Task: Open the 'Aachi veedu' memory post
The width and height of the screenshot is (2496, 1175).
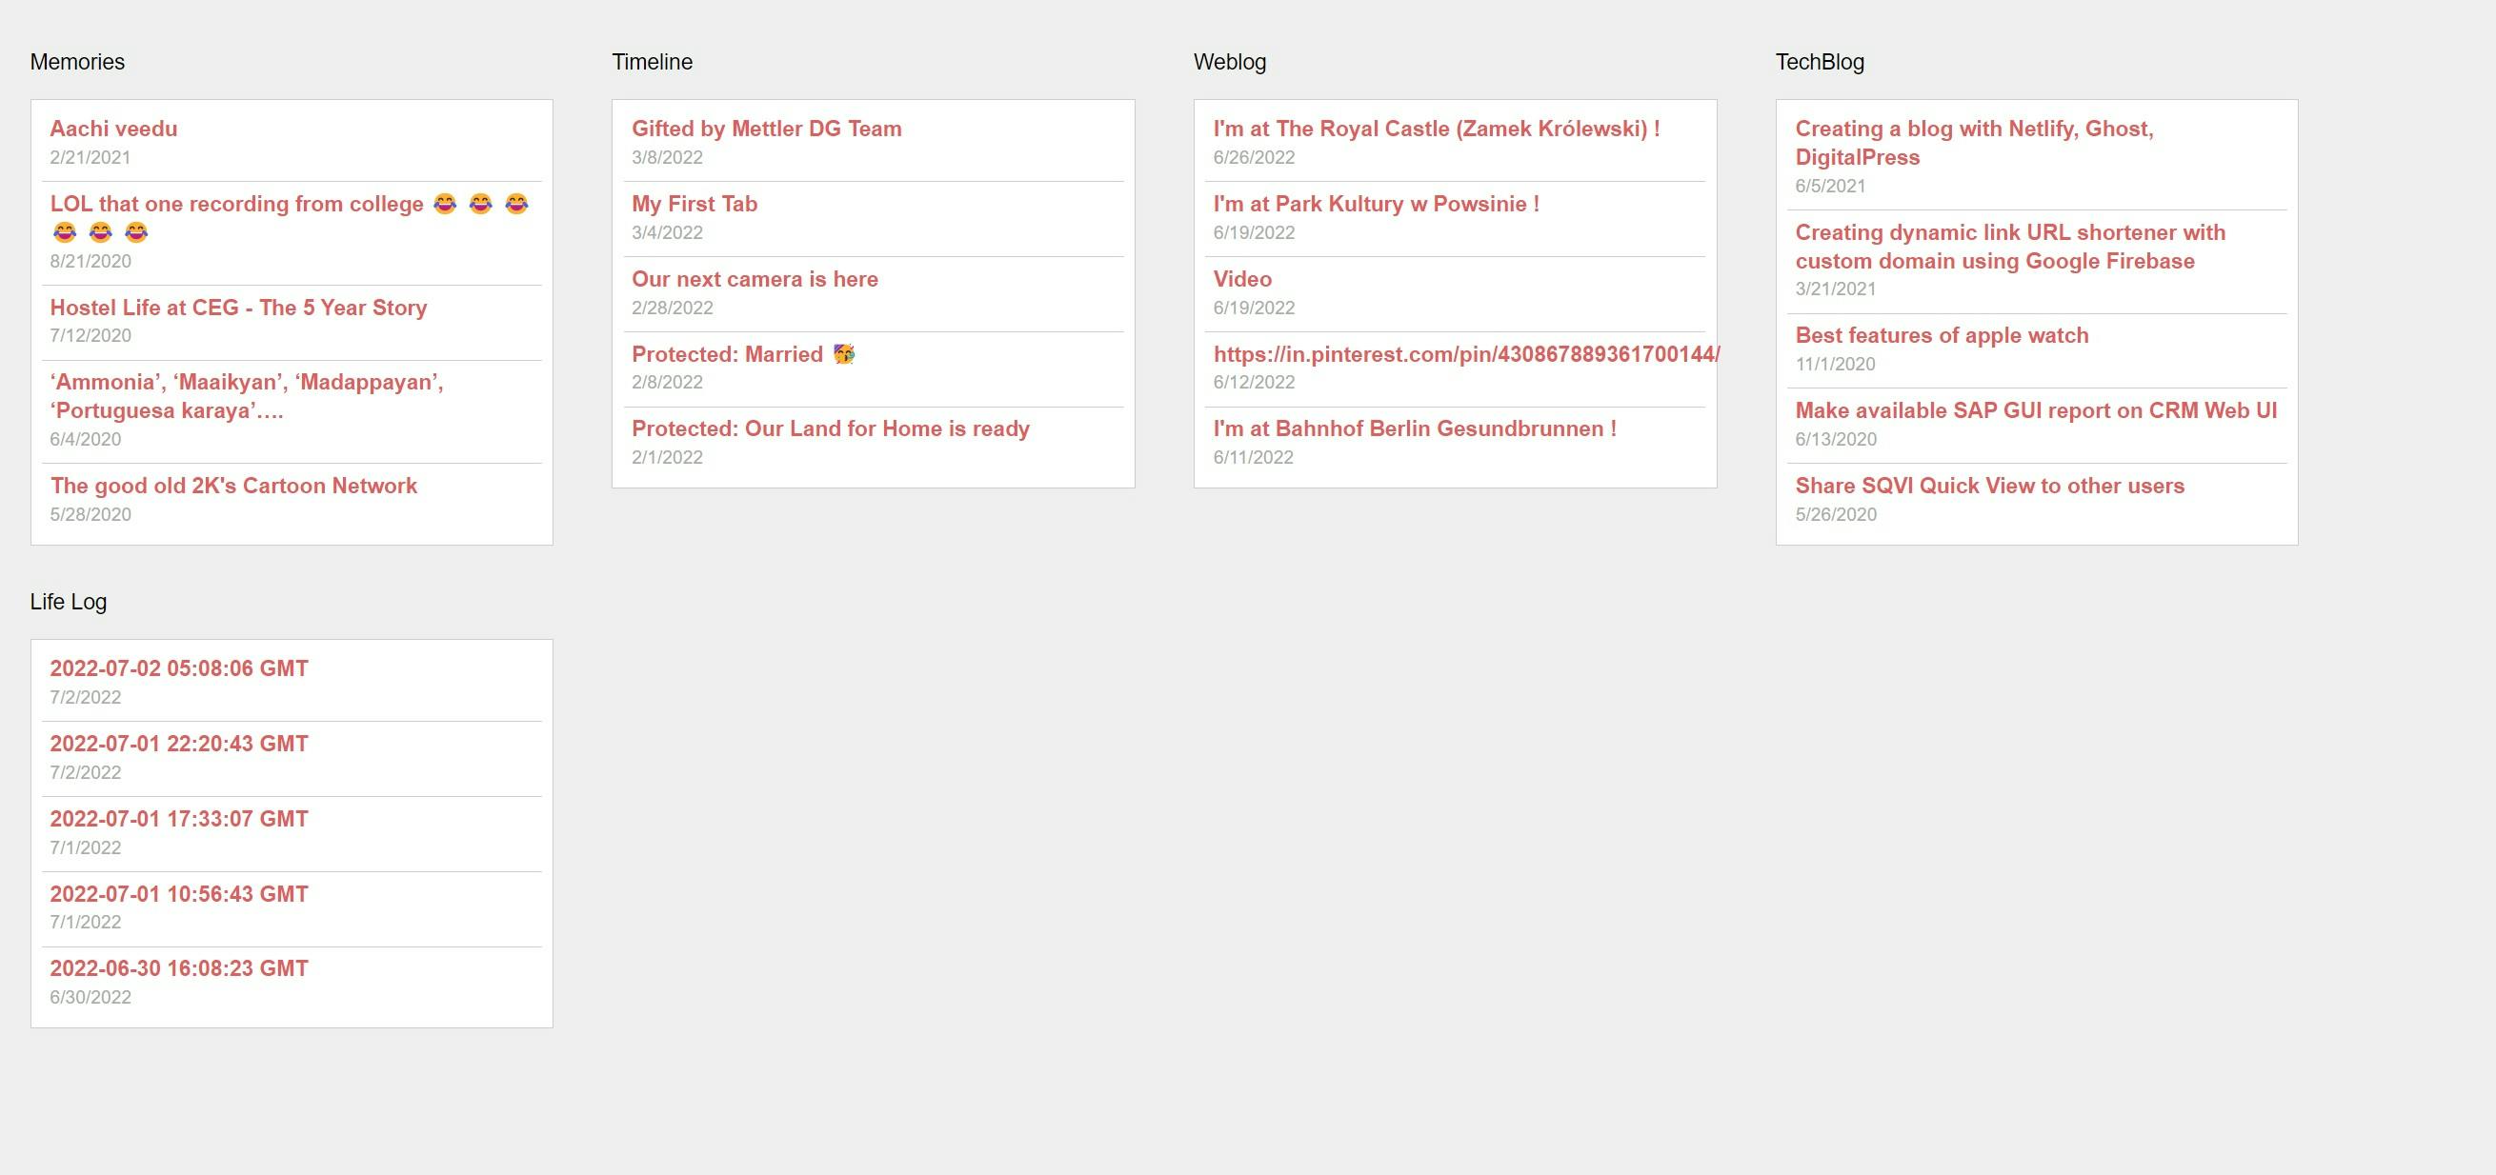Action: coord(113,129)
